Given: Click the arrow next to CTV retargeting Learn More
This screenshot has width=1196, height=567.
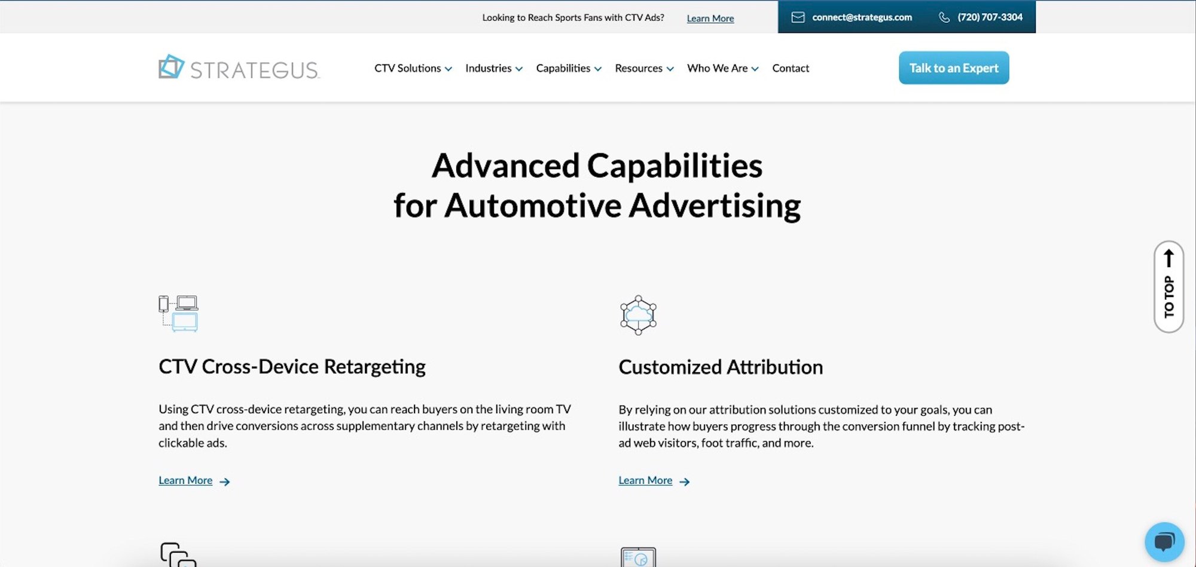Looking at the screenshot, I should tap(225, 482).
